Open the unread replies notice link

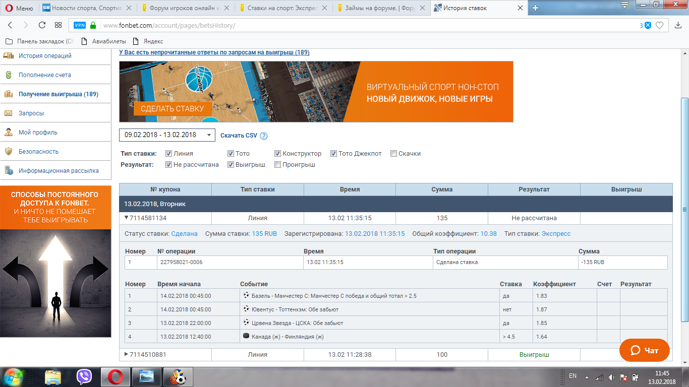tap(214, 52)
